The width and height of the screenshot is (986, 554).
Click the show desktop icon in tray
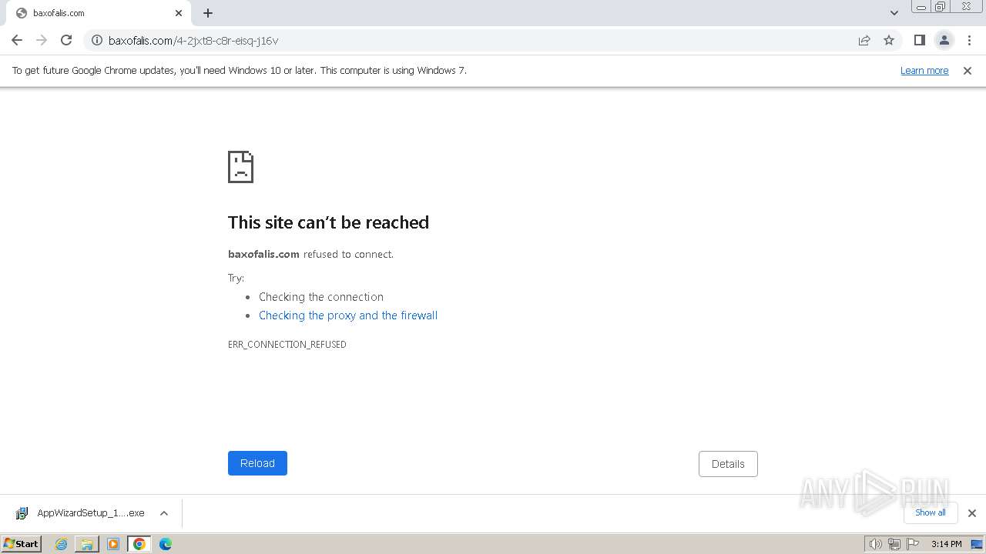pos(977,544)
